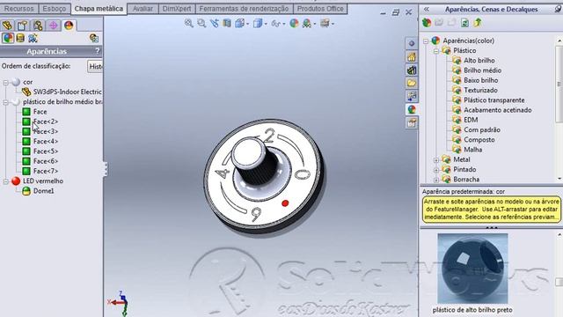
Task: Pin the Aparências, Cenas e Decalques pane
Action: (x=558, y=9)
